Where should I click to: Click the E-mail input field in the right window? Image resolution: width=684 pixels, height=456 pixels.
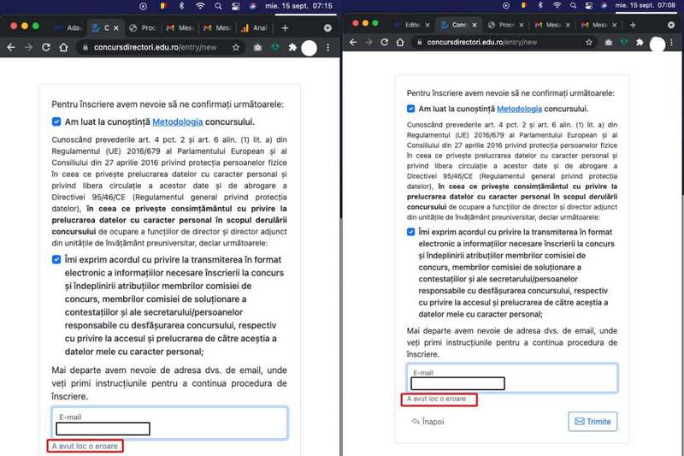[511, 378]
